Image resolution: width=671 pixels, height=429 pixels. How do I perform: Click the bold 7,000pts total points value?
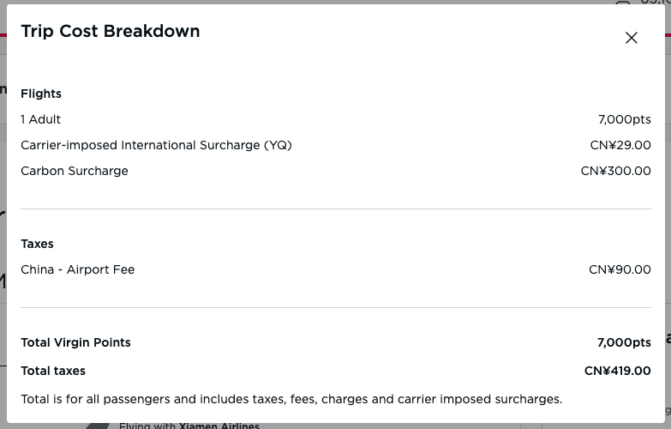pyautogui.click(x=624, y=342)
